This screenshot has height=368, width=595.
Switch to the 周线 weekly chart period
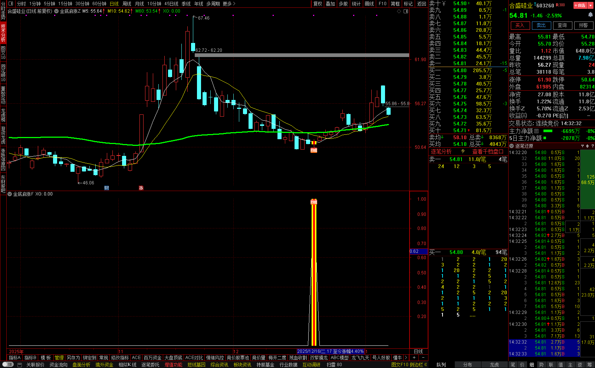(x=127, y=4)
